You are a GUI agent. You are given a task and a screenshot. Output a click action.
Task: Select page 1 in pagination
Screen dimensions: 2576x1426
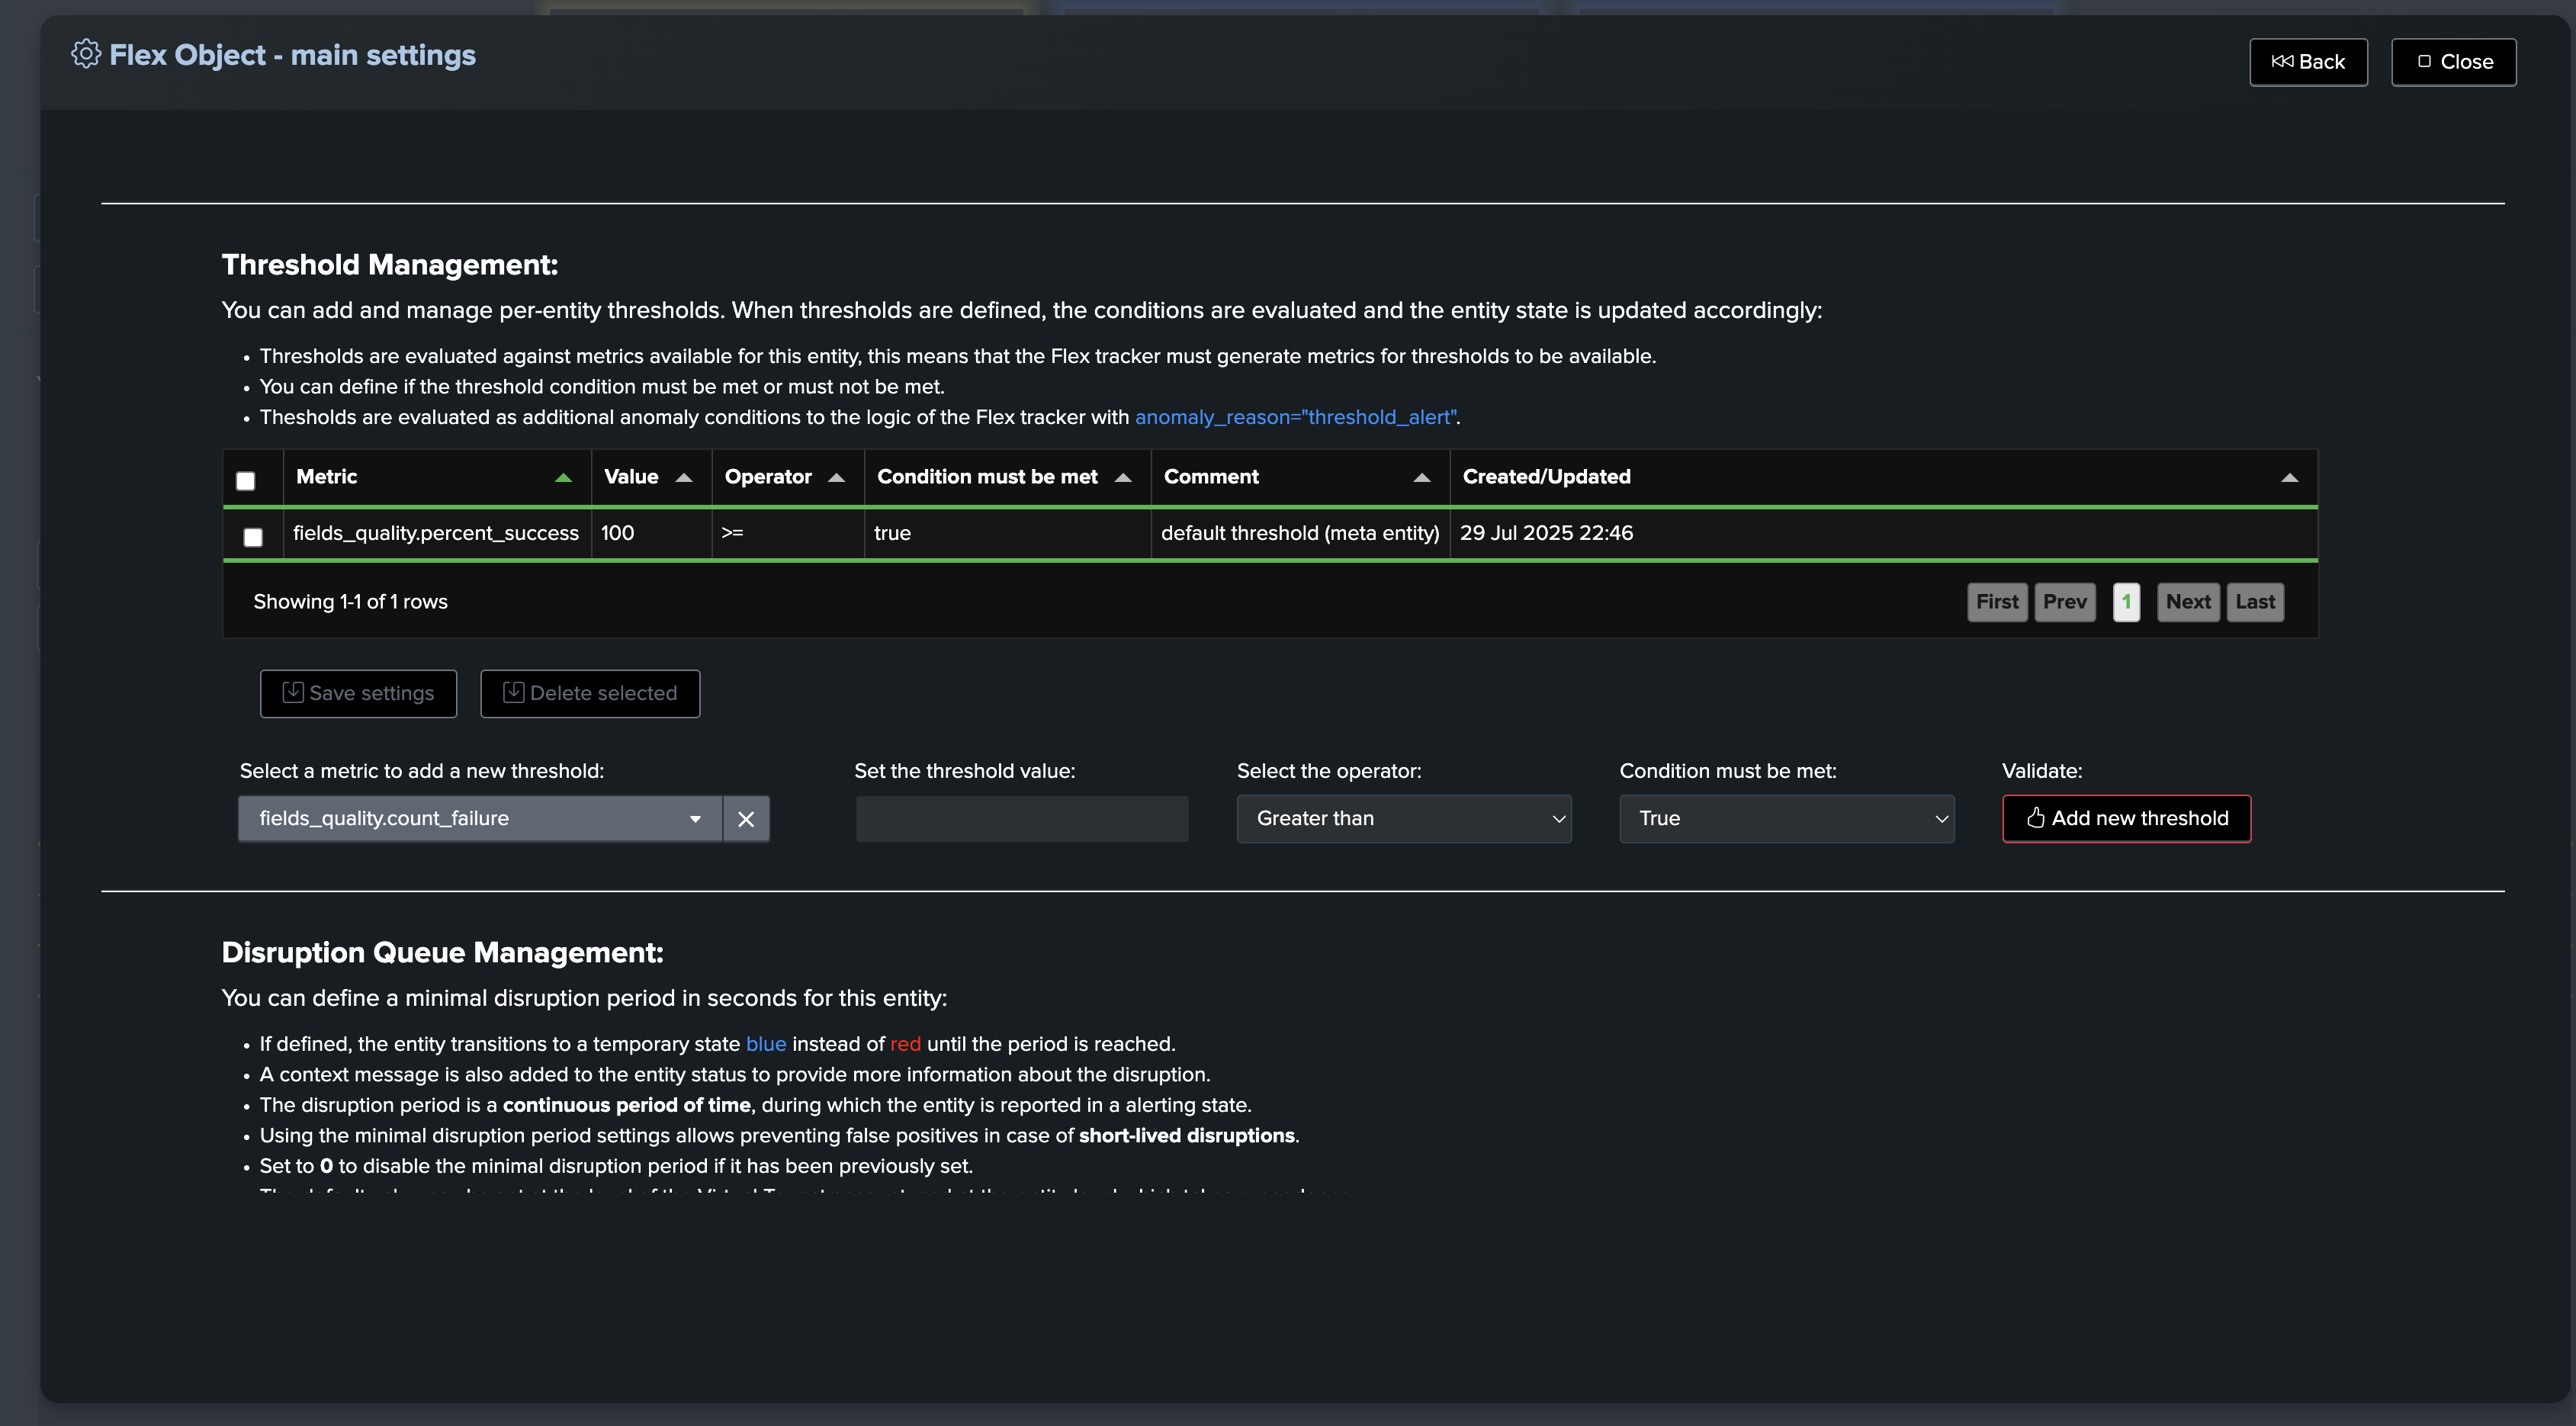pyautogui.click(x=2126, y=602)
